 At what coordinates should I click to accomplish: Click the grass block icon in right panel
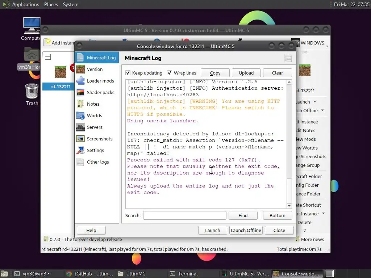coord(304,70)
